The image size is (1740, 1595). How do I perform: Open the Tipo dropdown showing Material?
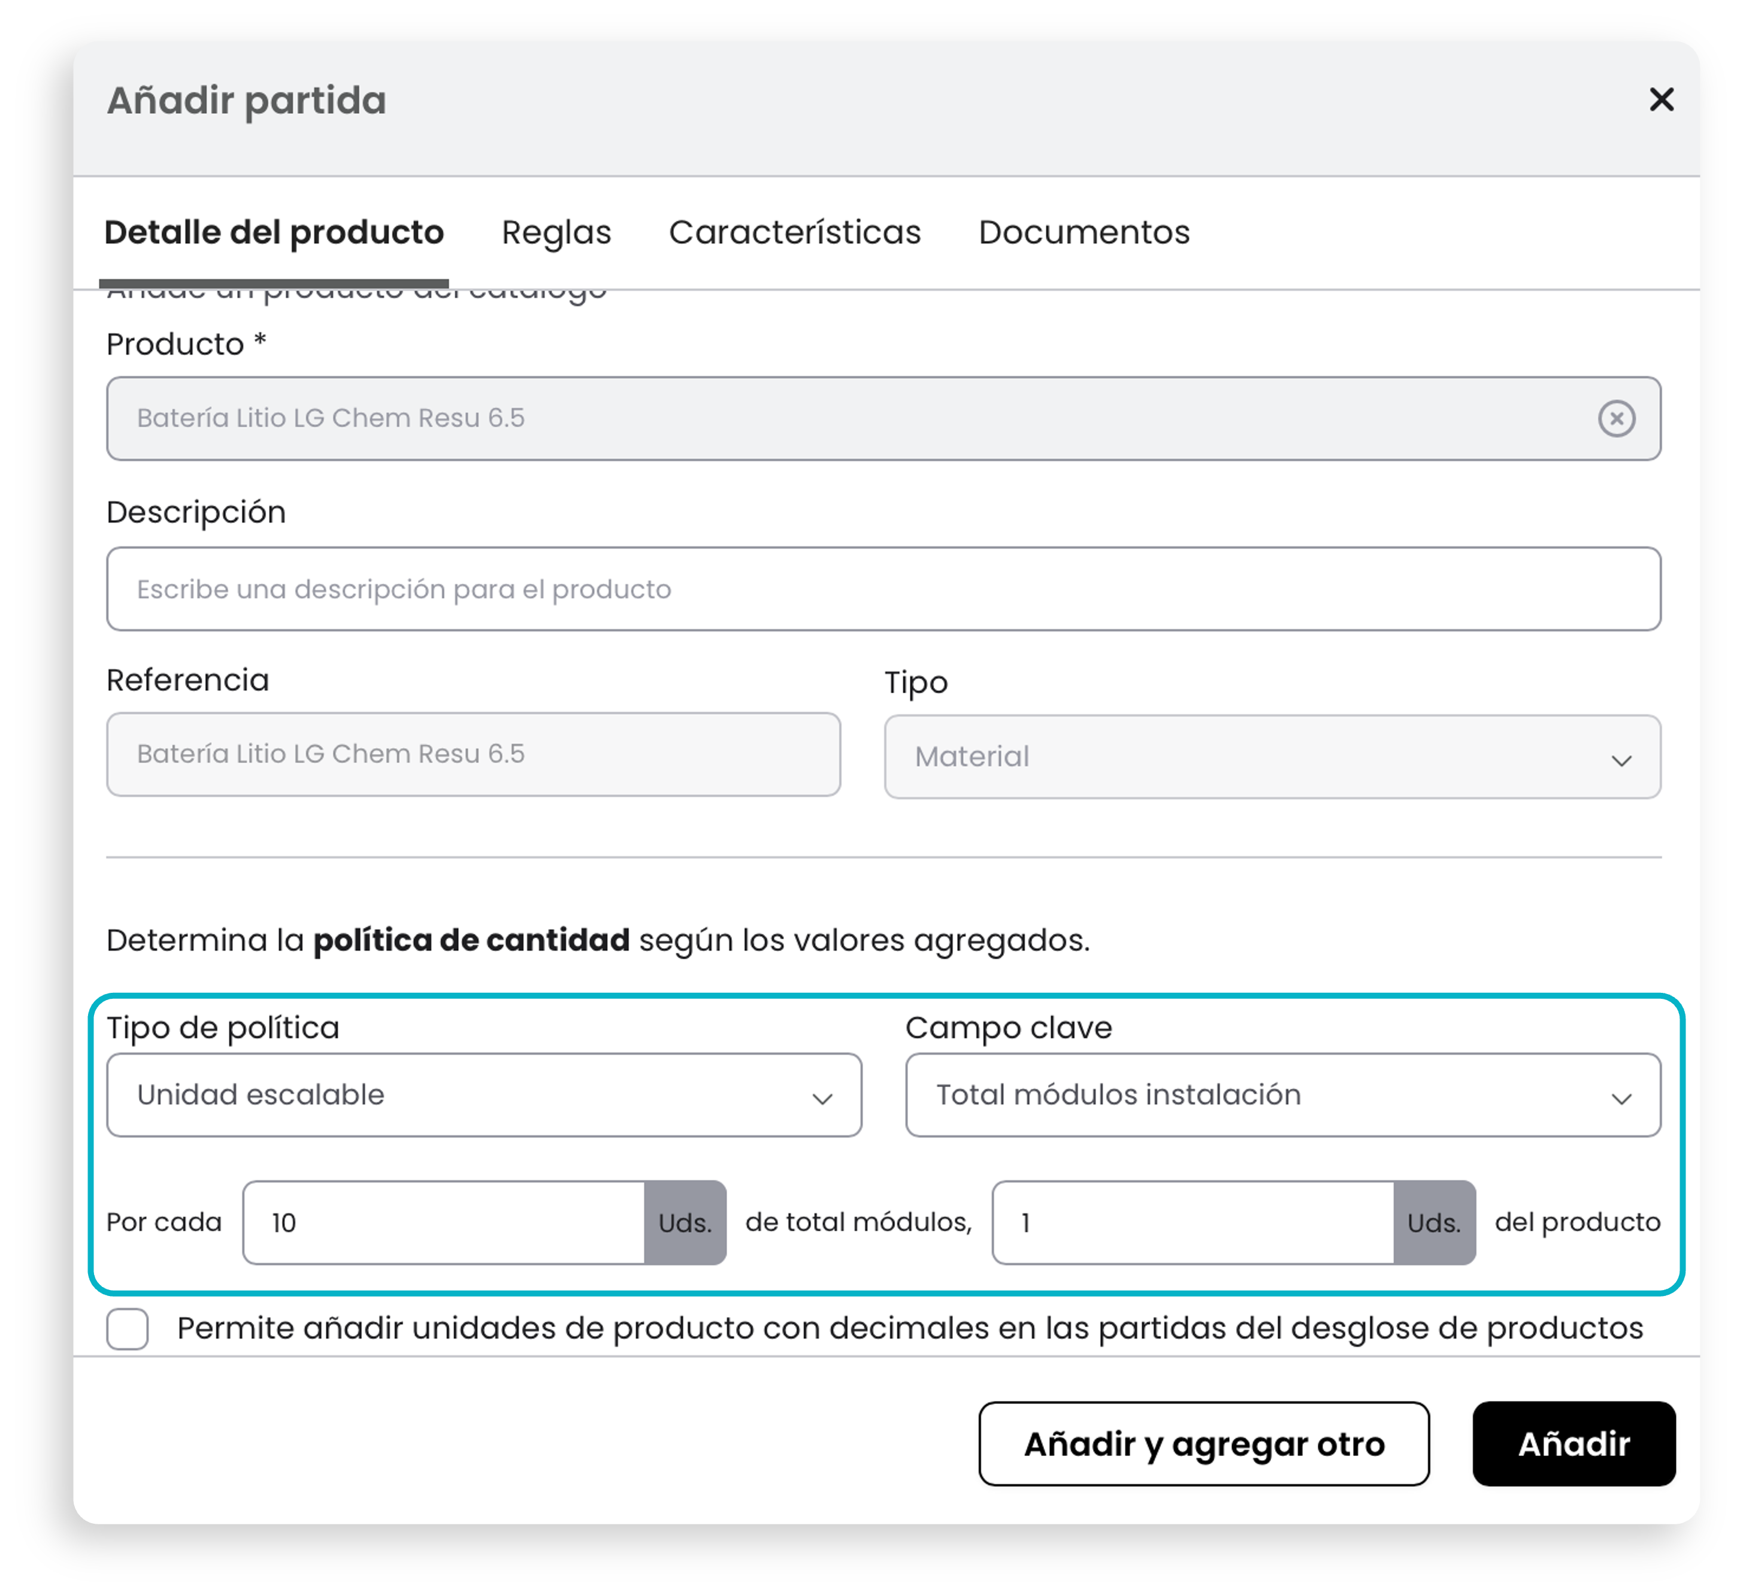pyautogui.click(x=1272, y=757)
